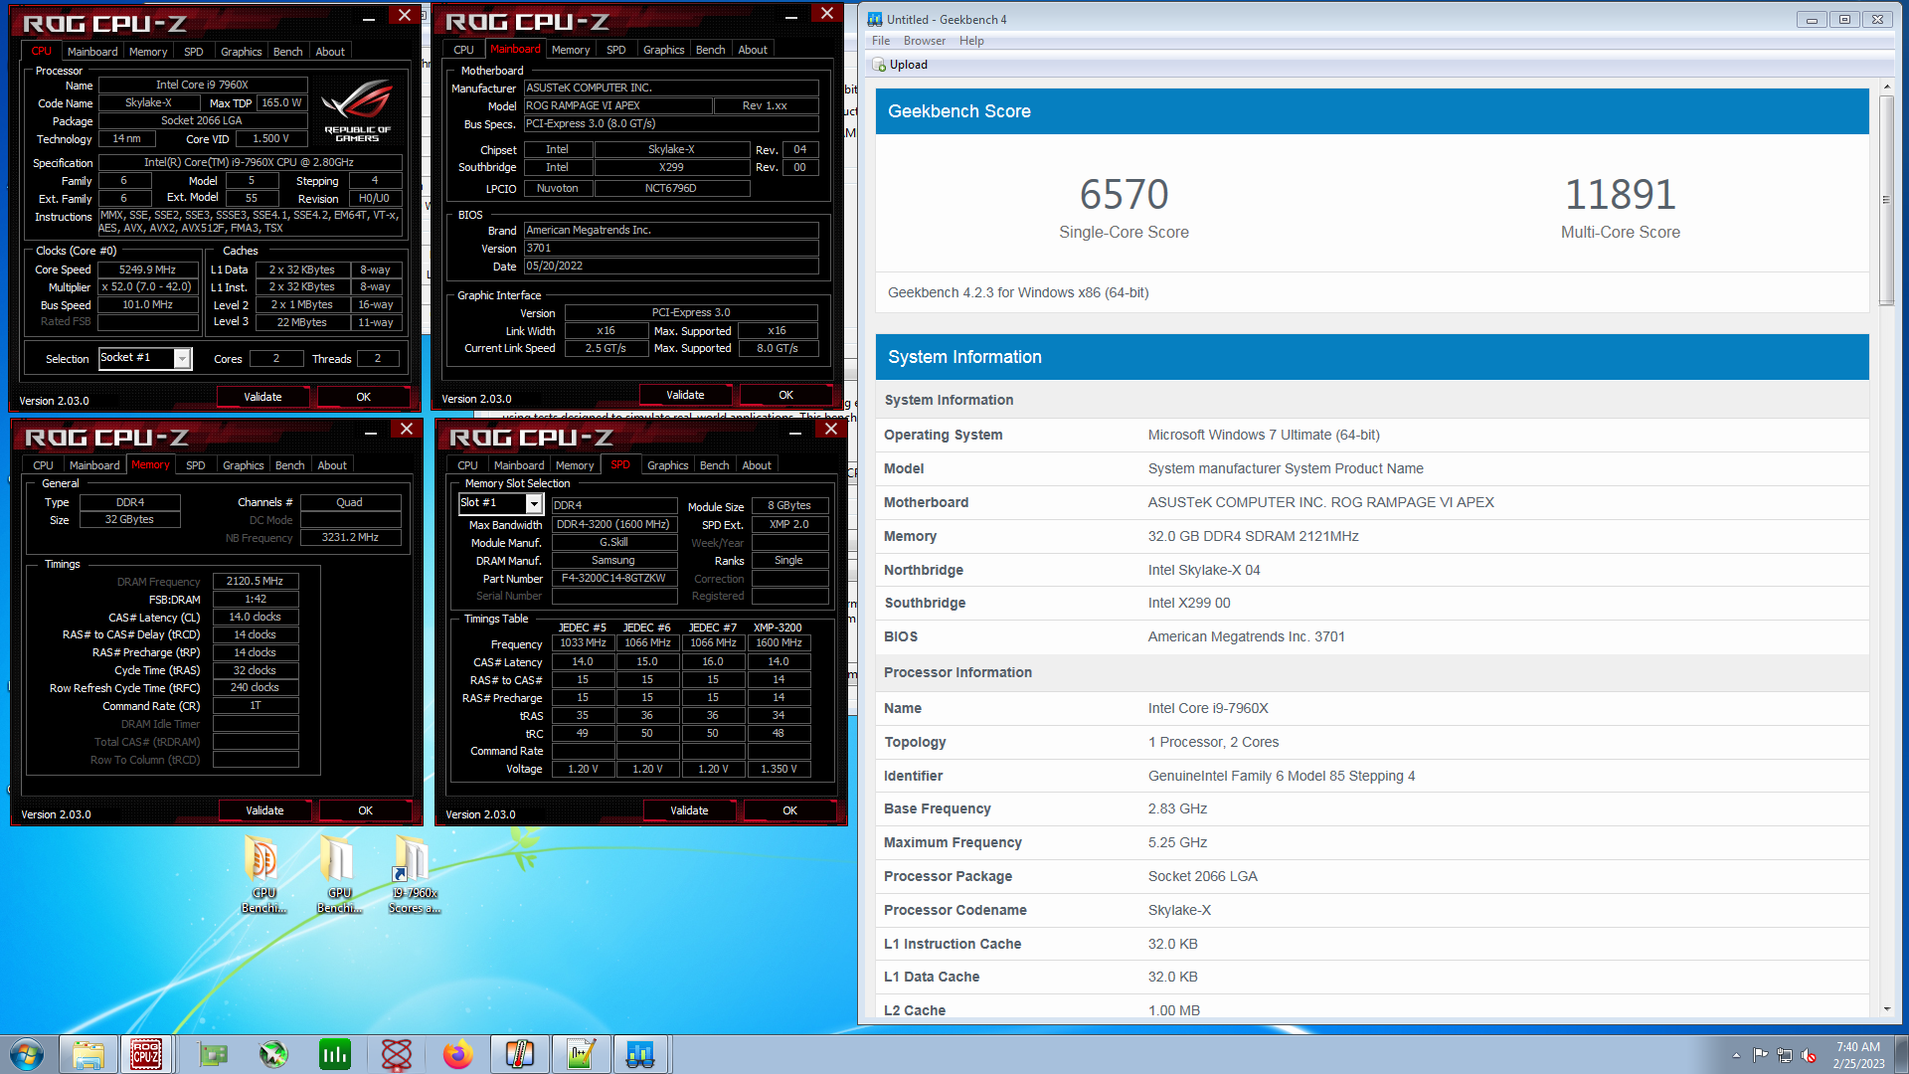
Task: Click the Upload icon in Geekbench toolbar
Action: (879, 65)
